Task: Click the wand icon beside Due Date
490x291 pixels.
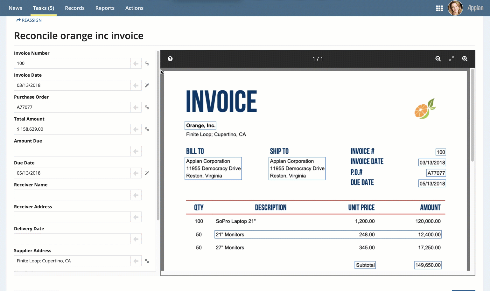Action: [x=147, y=173]
